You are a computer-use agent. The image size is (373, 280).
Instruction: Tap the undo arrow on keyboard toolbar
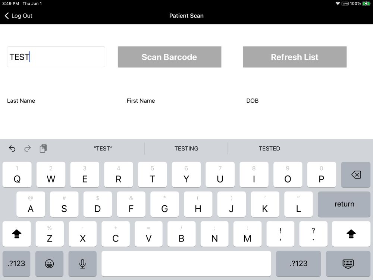[12, 149]
